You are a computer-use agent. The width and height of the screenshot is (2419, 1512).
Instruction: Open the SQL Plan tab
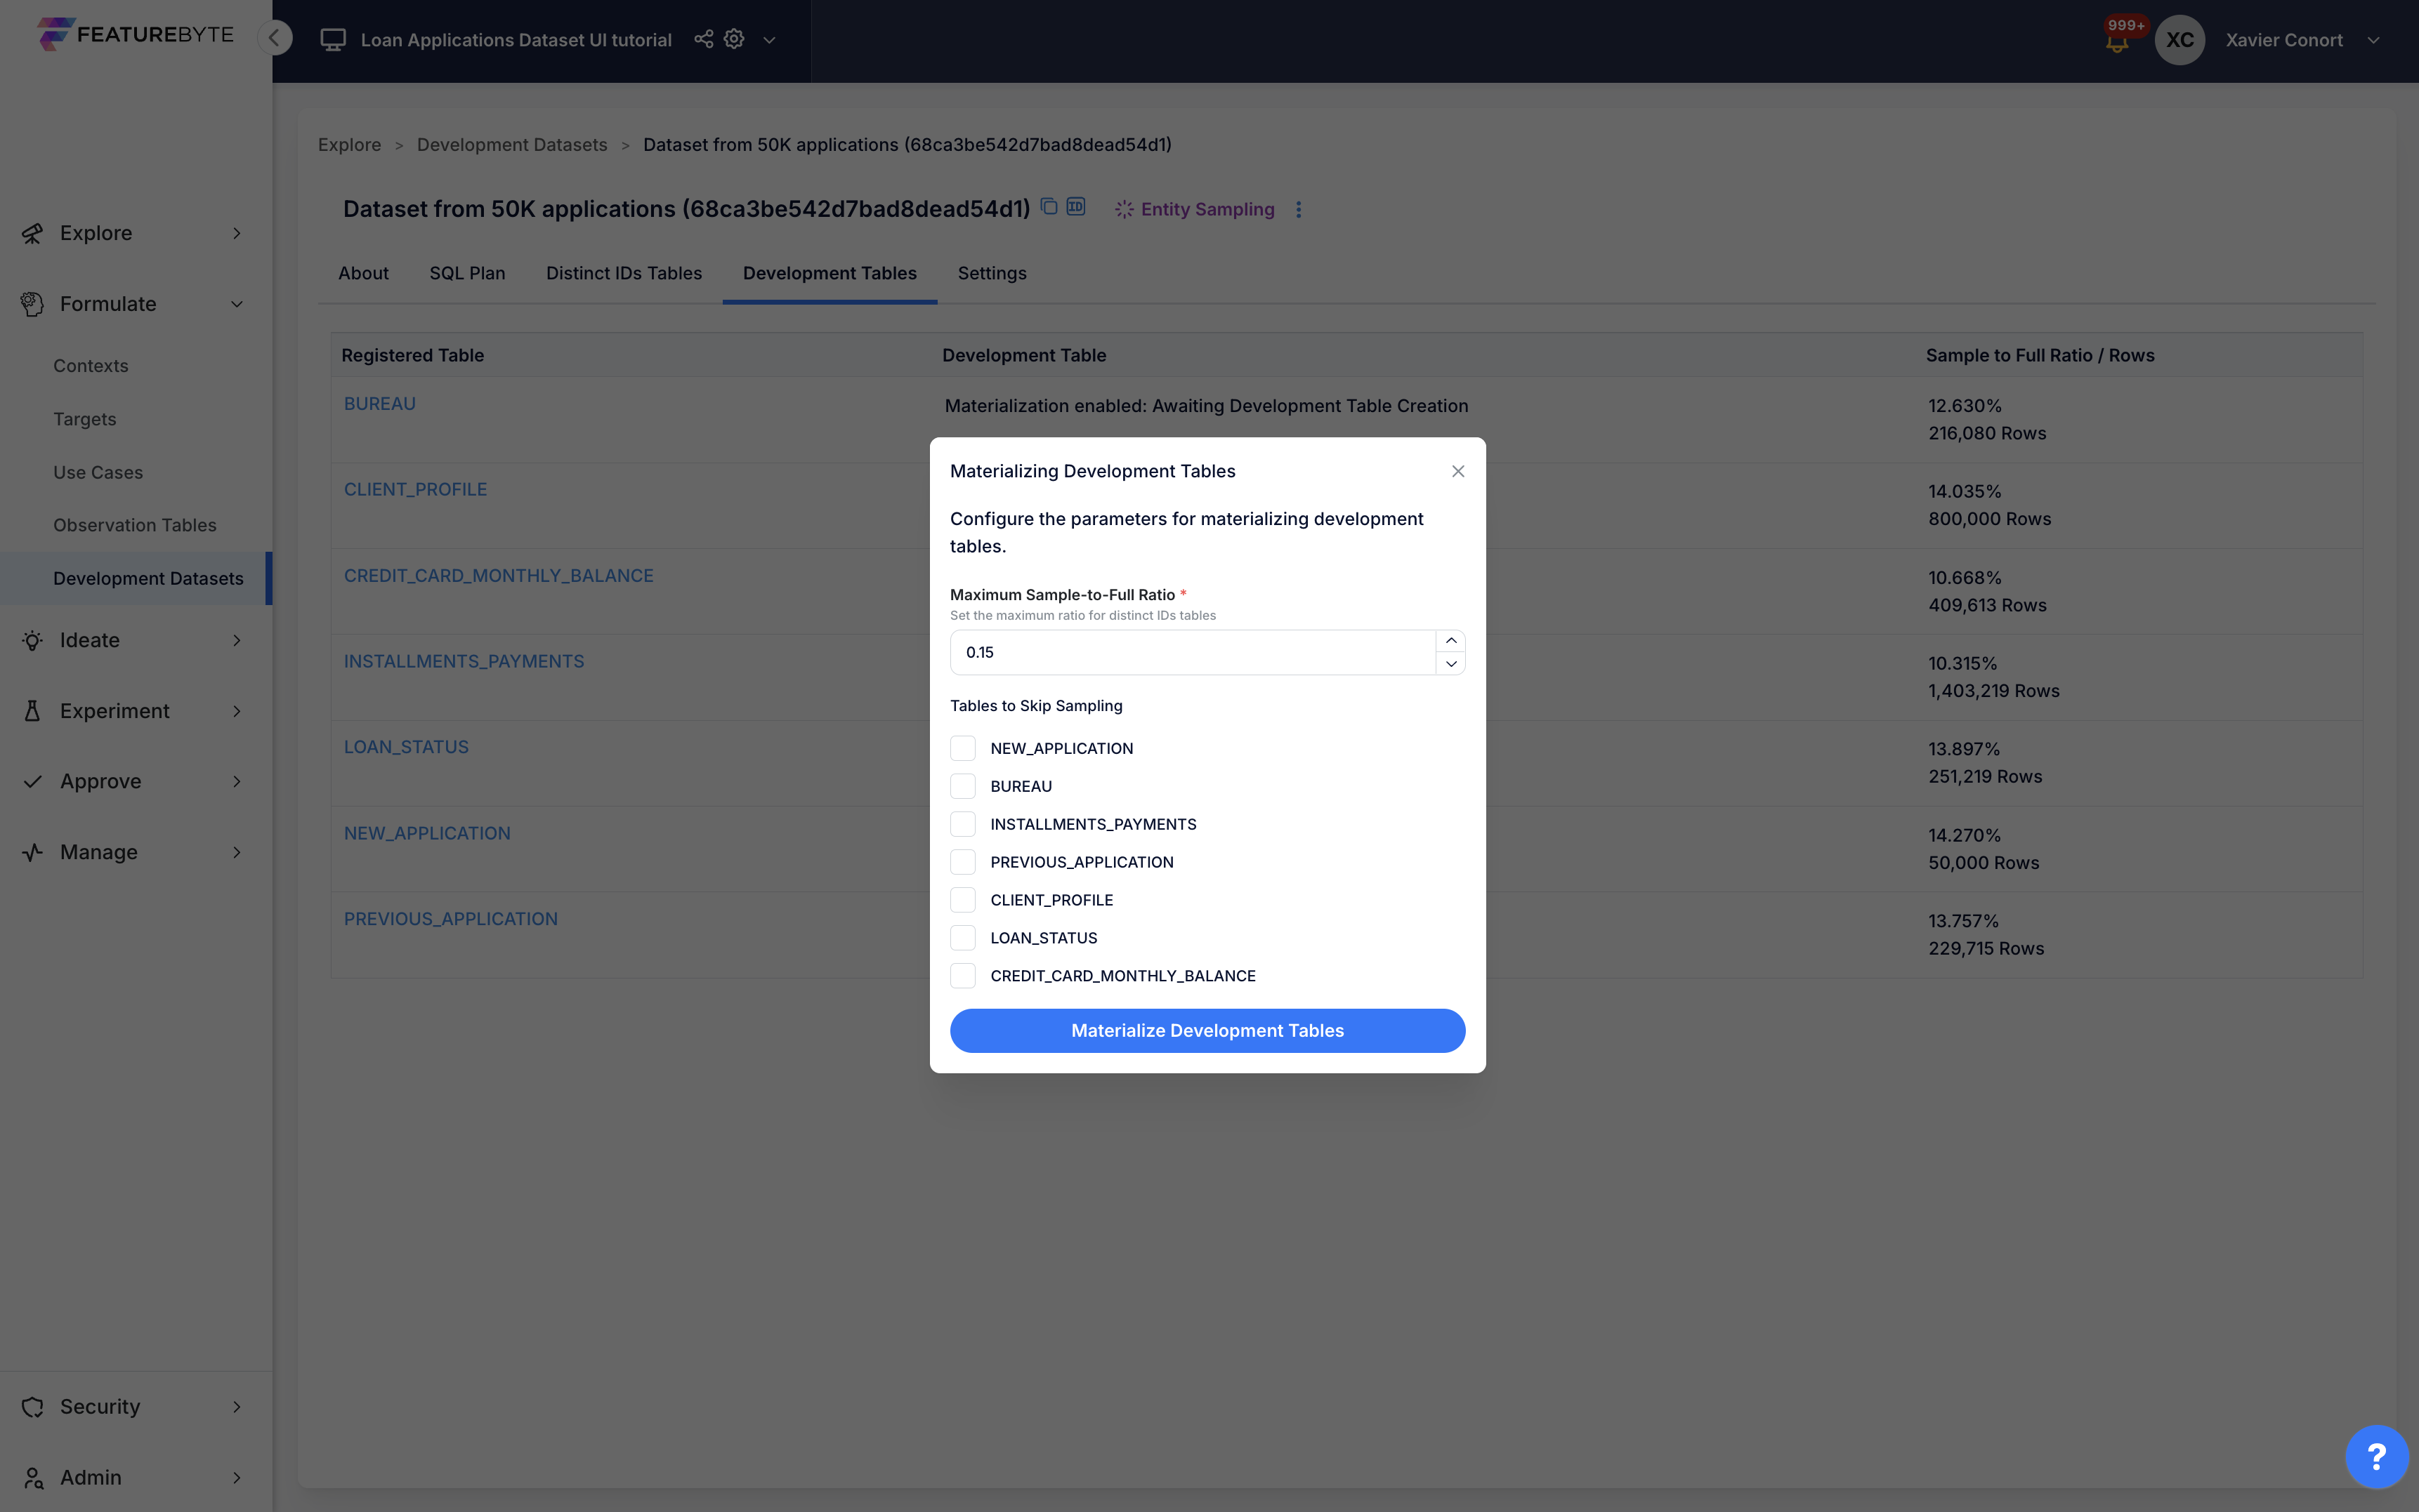pos(466,273)
